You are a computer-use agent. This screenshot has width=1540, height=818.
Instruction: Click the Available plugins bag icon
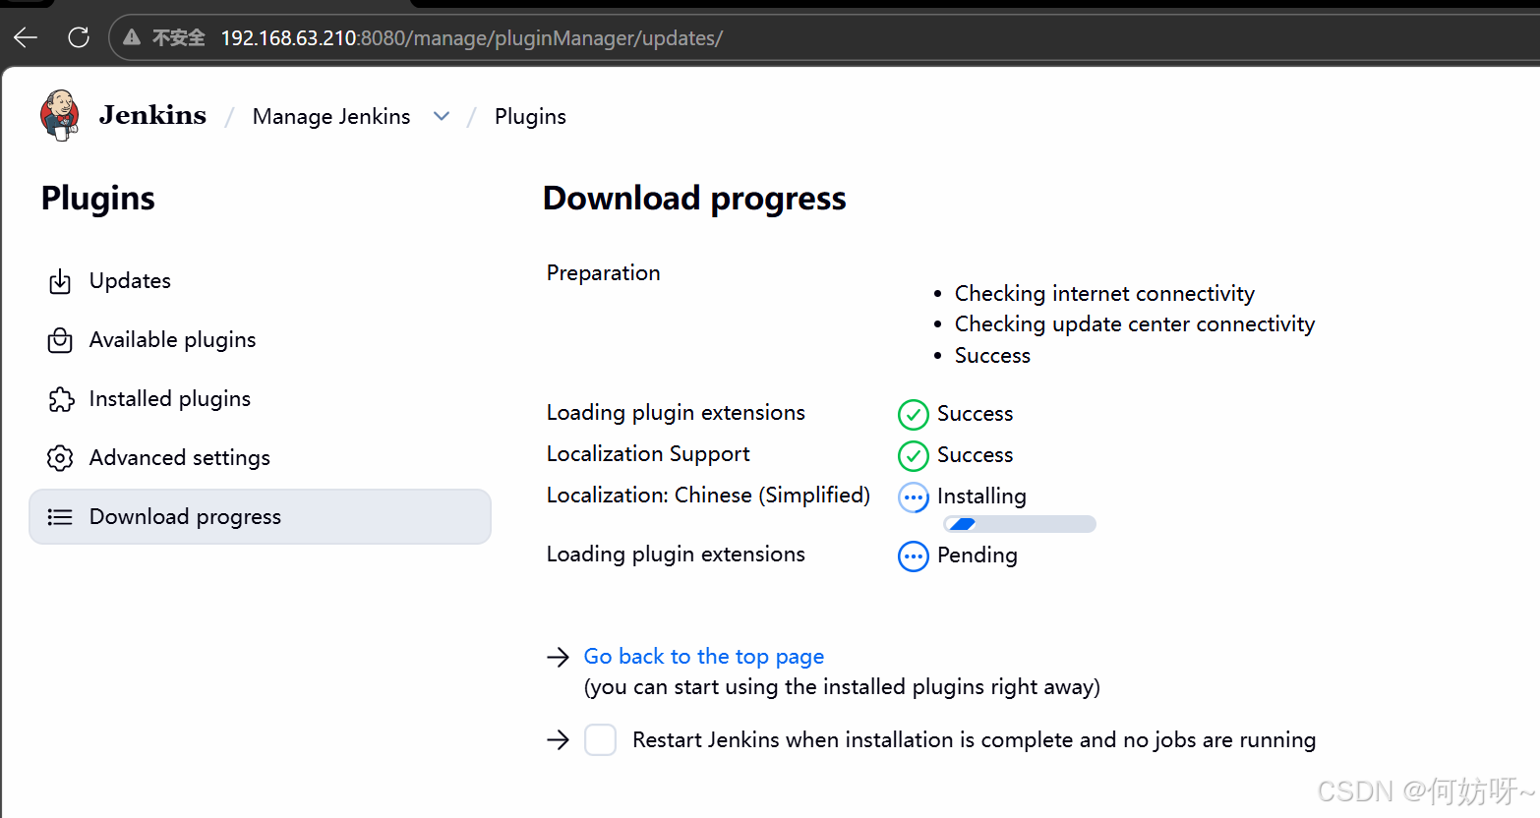click(x=60, y=340)
